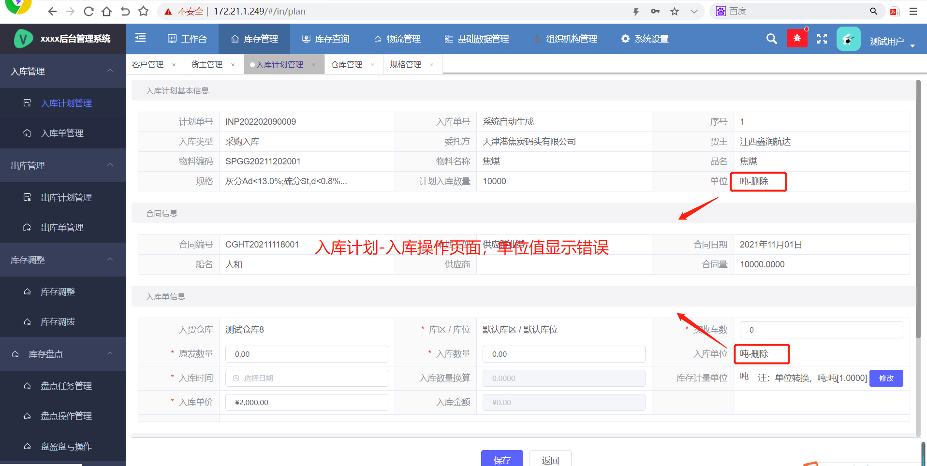The image size is (927, 466).
Task: Open the 基础数据管理 menu
Action: (477, 39)
